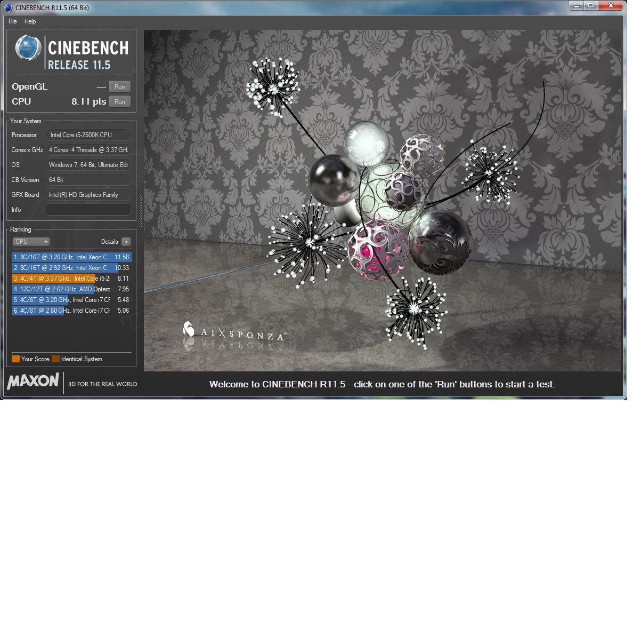This screenshot has height=635, width=633.
Task: Click the Details arrow button
Action: (126, 242)
